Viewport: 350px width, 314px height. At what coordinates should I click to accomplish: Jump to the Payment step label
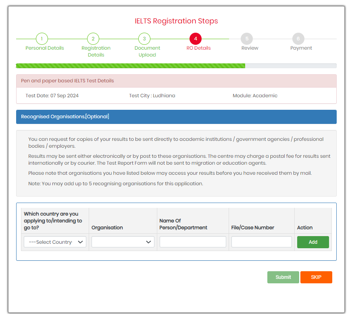click(301, 48)
